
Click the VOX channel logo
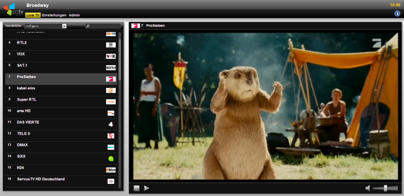pyautogui.click(x=111, y=56)
